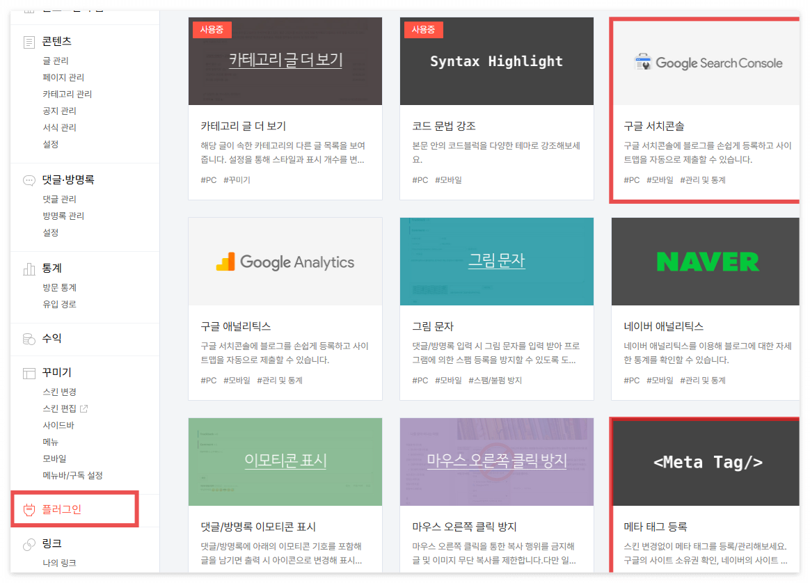810x583 pixels.
Task: Open 사이드바 settings
Action: click(58, 425)
